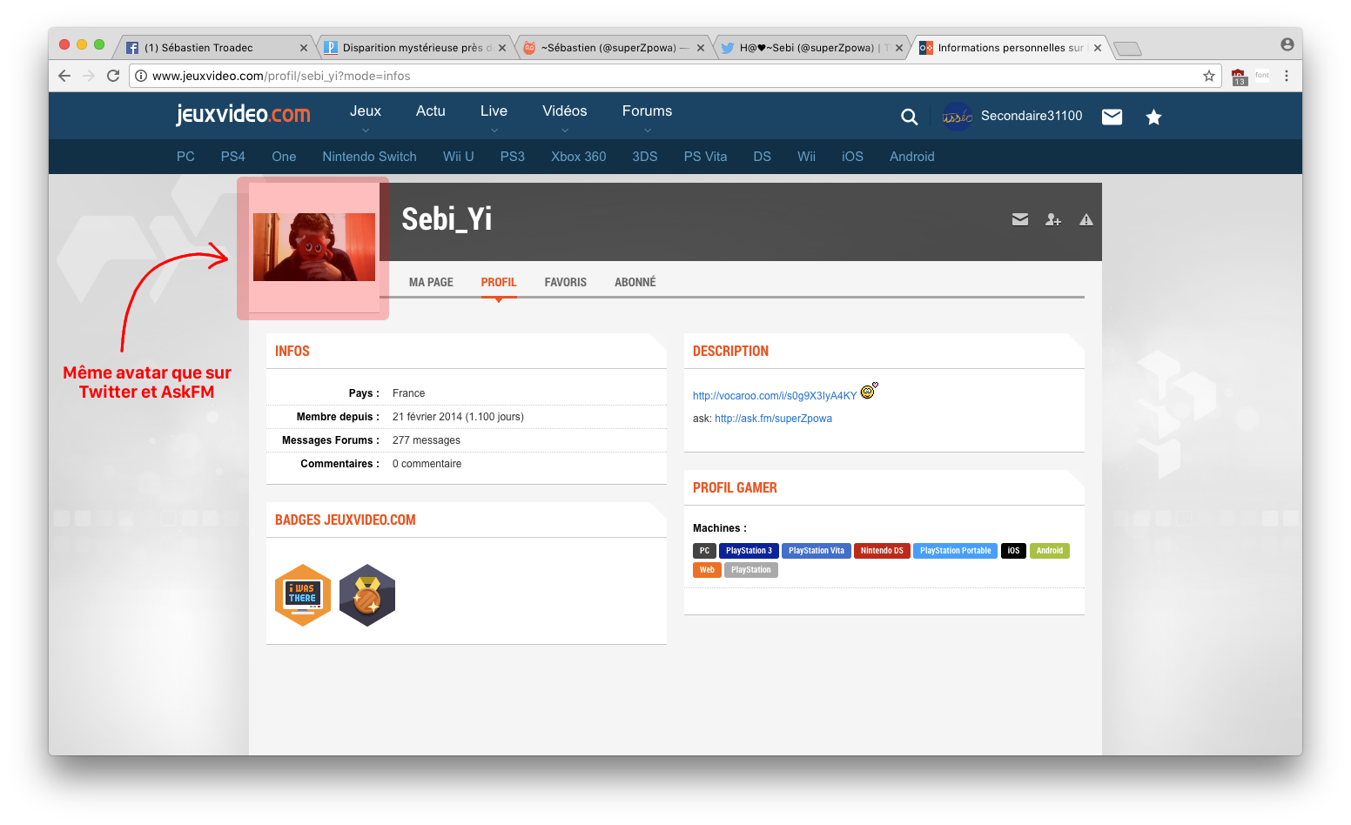
Task: Go to PS4 platform section
Action: tap(233, 157)
